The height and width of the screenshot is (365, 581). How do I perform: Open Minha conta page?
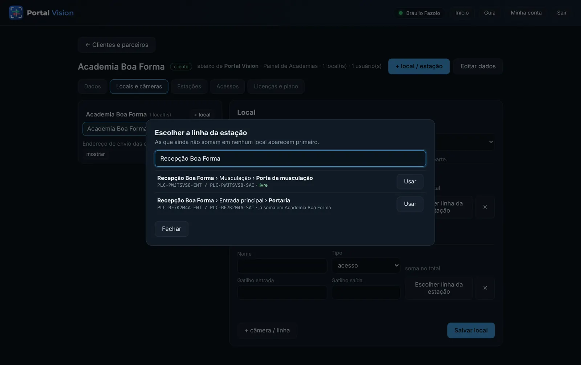click(526, 13)
